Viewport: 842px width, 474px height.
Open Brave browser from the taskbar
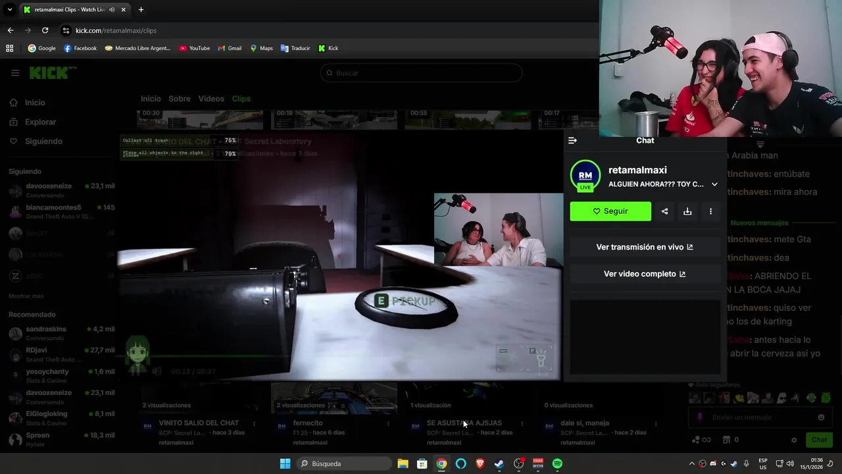[480, 463]
